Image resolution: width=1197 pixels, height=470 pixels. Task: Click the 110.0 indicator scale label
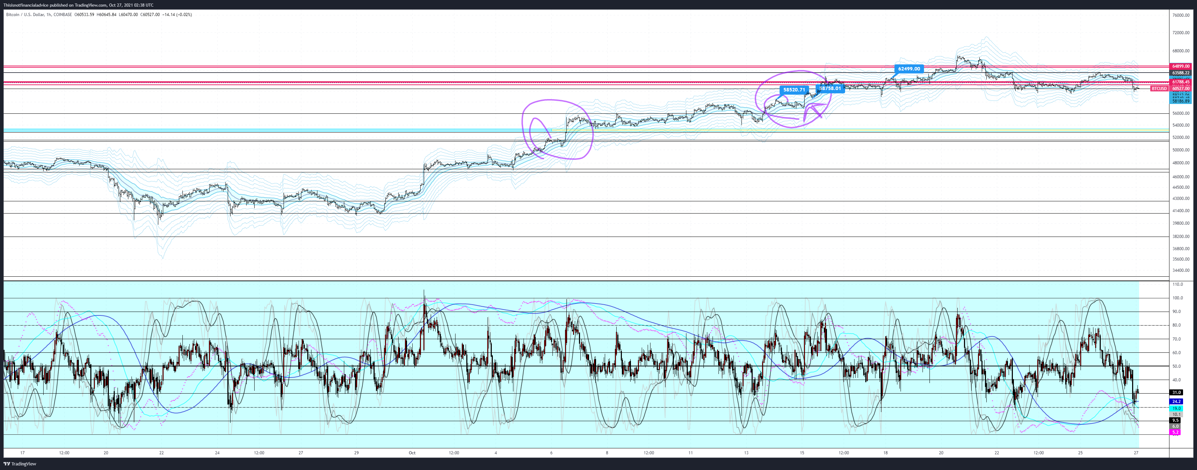pyautogui.click(x=1178, y=284)
